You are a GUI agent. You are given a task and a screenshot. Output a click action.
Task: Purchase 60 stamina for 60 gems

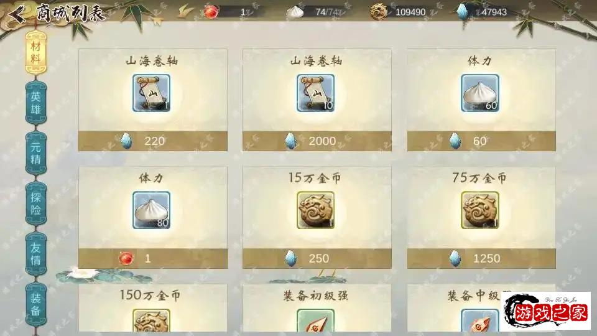pos(481,141)
